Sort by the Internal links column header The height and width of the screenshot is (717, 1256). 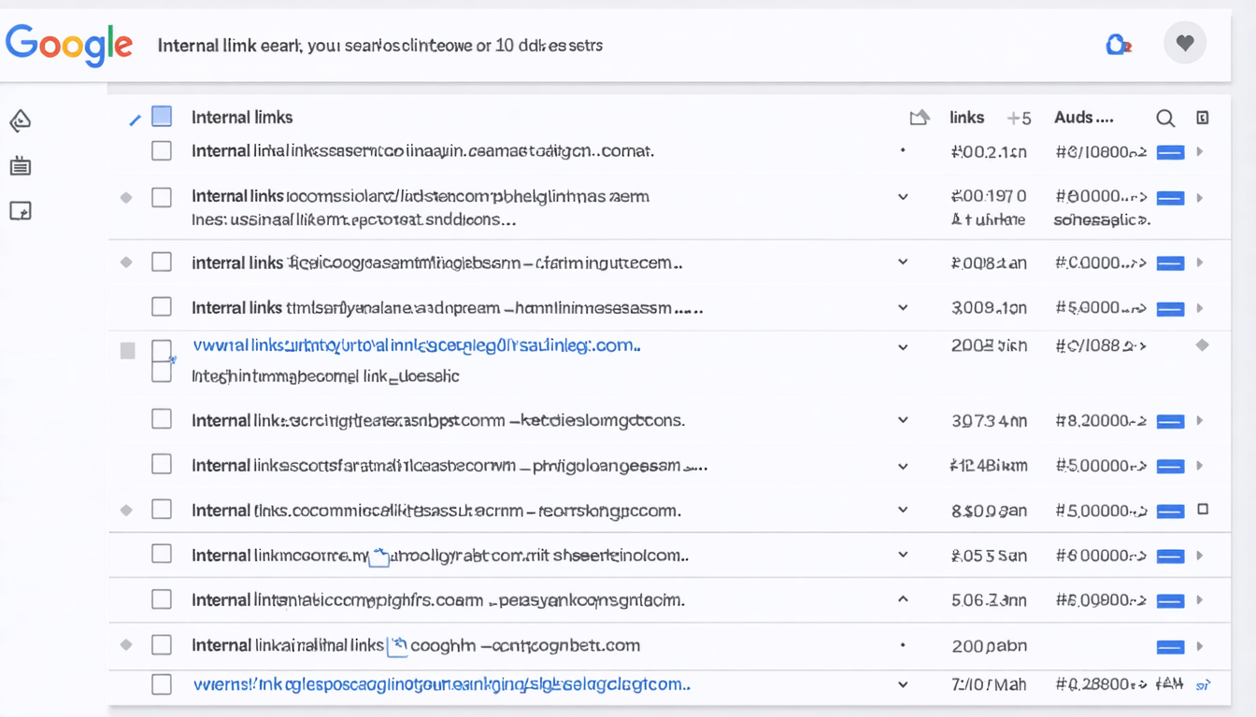pos(242,118)
